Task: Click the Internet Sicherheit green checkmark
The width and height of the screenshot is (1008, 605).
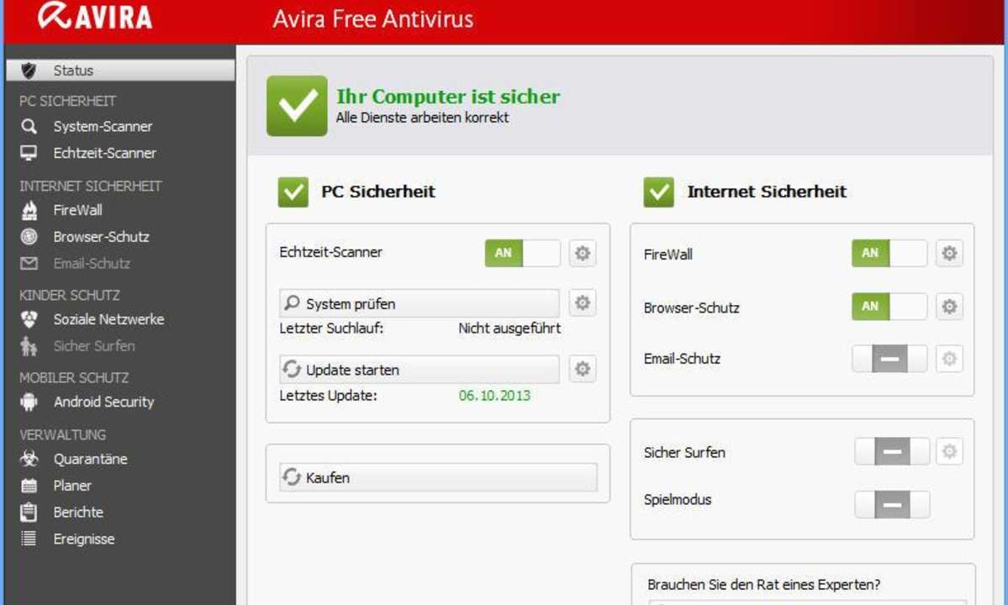Action: pyautogui.click(x=659, y=192)
